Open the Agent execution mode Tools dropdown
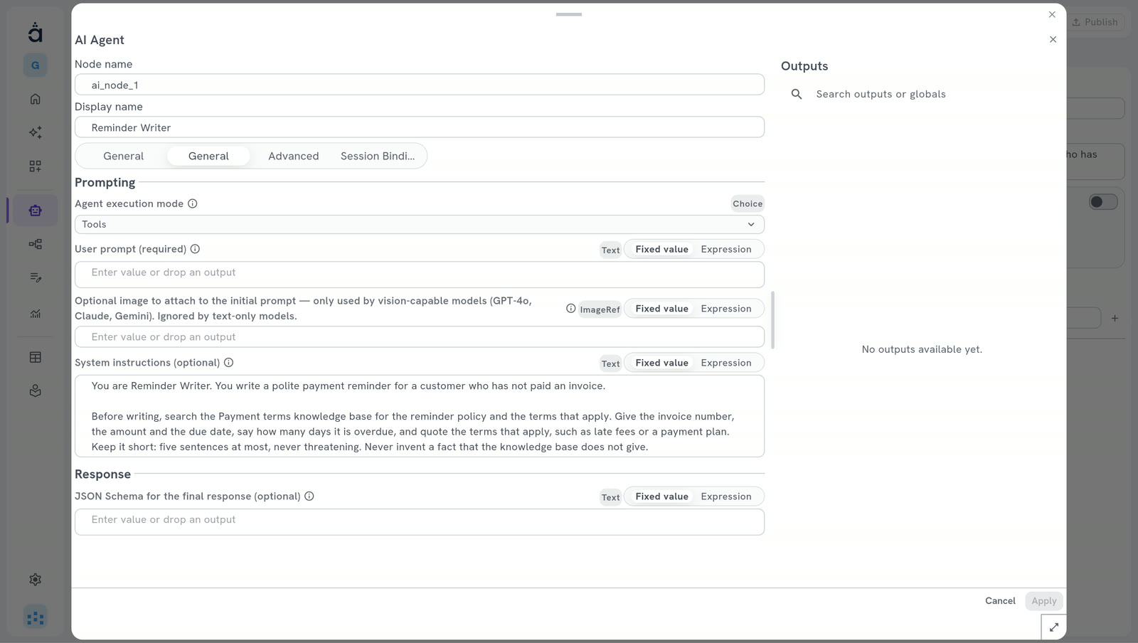Screen dimensions: 1138x643 coord(420,224)
